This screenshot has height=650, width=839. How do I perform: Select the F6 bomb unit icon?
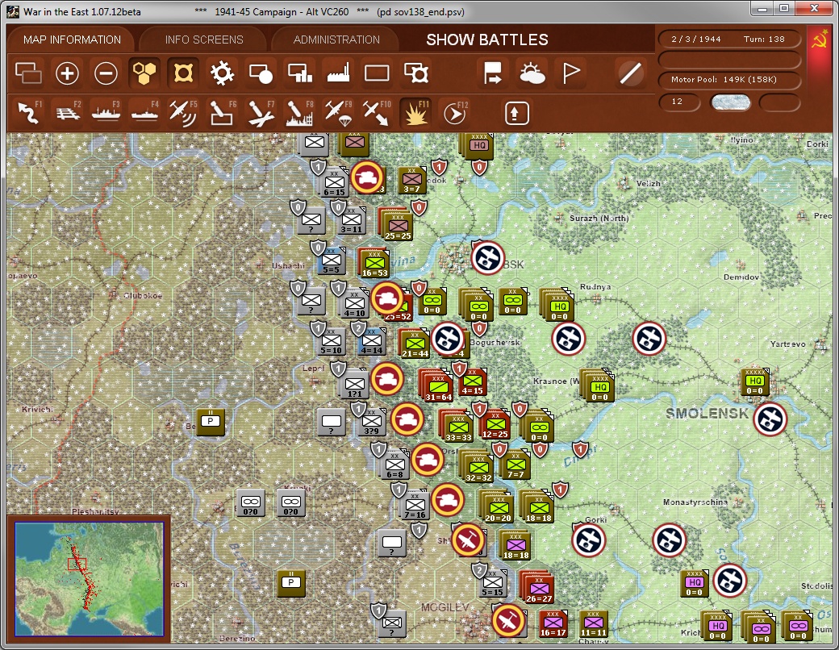click(222, 113)
